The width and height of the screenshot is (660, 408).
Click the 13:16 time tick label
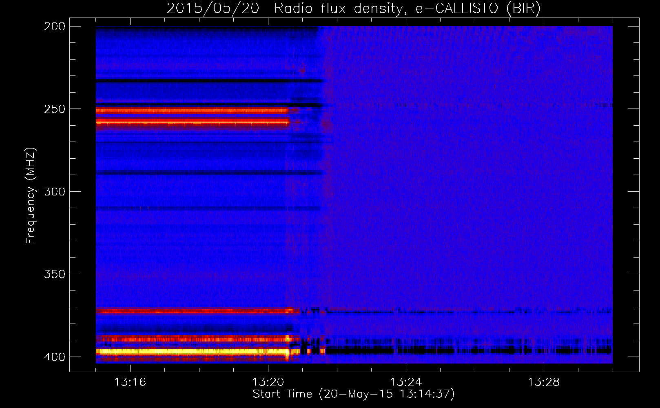pos(130,382)
